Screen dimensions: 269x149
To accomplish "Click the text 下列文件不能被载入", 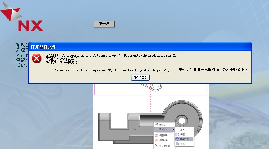I will coord(62,59).
